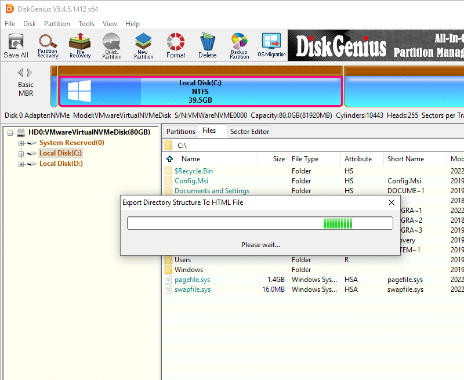Open the Tools menu
The width and height of the screenshot is (464, 380).
[x=86, y=24]
